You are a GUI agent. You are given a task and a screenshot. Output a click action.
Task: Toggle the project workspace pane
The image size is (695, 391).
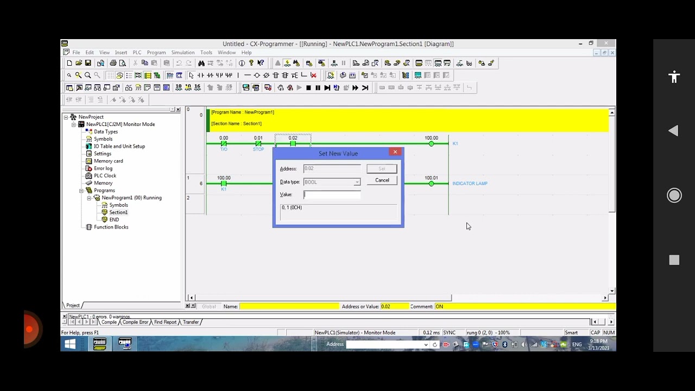tap(69, 87)
